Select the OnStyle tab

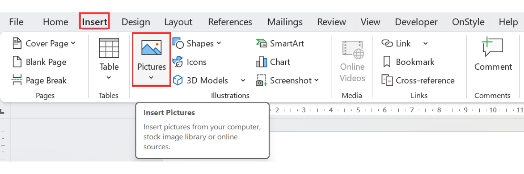point(468,22)
